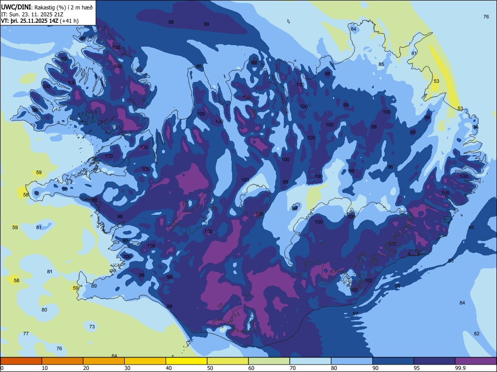Pick the purple above-99.9 legend swatch

[476, 361]
